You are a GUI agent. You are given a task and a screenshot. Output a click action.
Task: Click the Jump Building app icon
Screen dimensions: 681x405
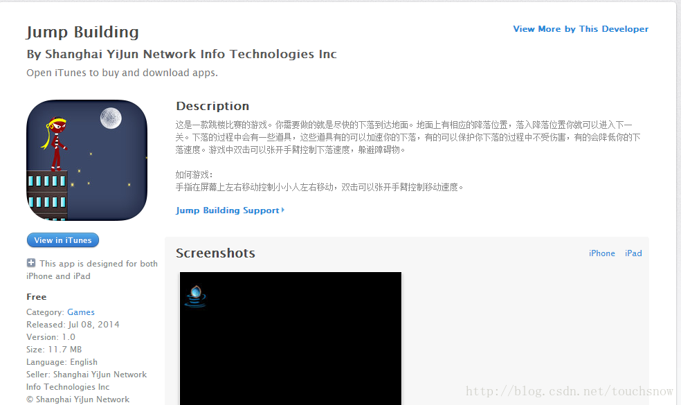[87, 161]
